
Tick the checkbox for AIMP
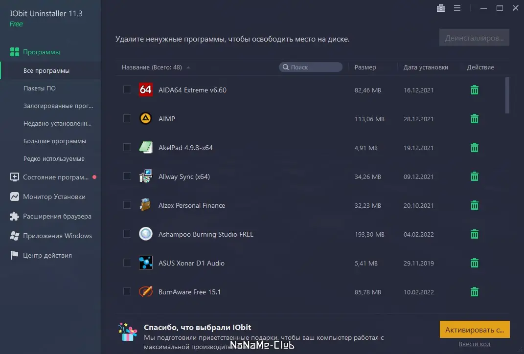[127, 118]
